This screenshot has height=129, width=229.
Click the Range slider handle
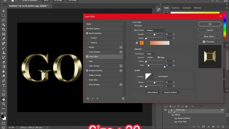(x=155, y=83)
